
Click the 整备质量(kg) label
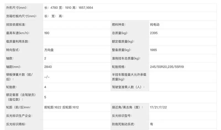tap(121, 50)
